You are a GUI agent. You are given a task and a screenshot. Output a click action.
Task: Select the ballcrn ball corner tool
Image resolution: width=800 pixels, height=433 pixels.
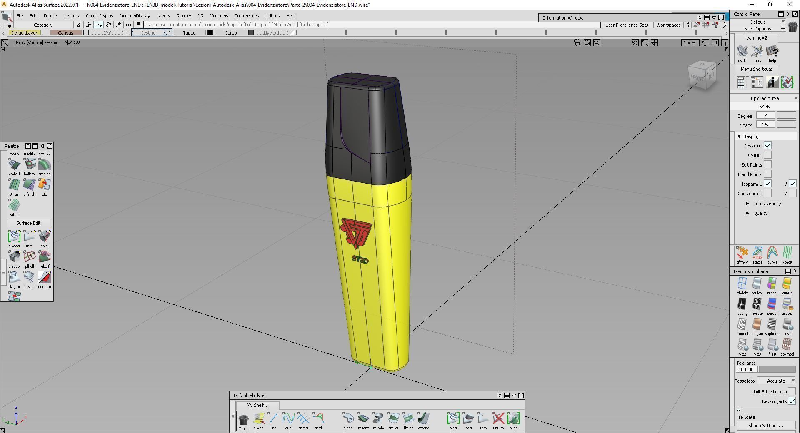click(29, 164)
